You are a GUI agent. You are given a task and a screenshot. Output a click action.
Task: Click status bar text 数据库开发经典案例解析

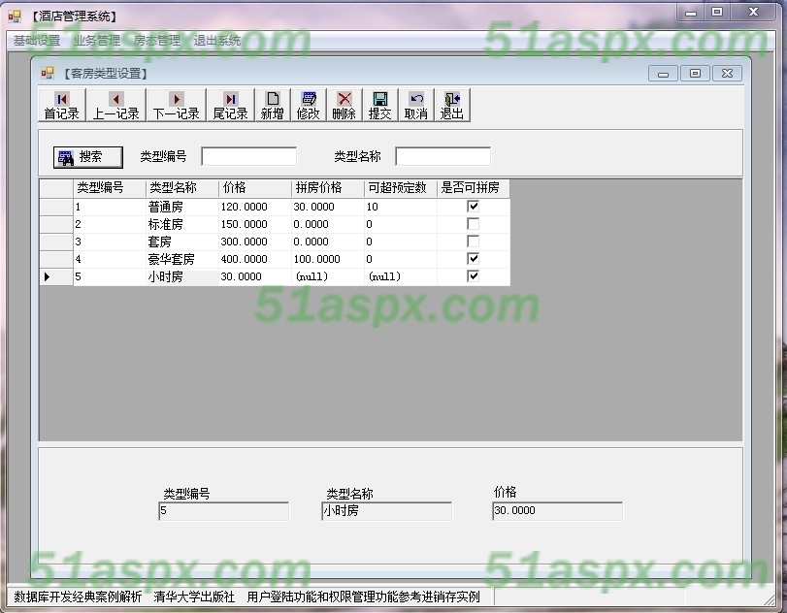(x=78, y=597)
